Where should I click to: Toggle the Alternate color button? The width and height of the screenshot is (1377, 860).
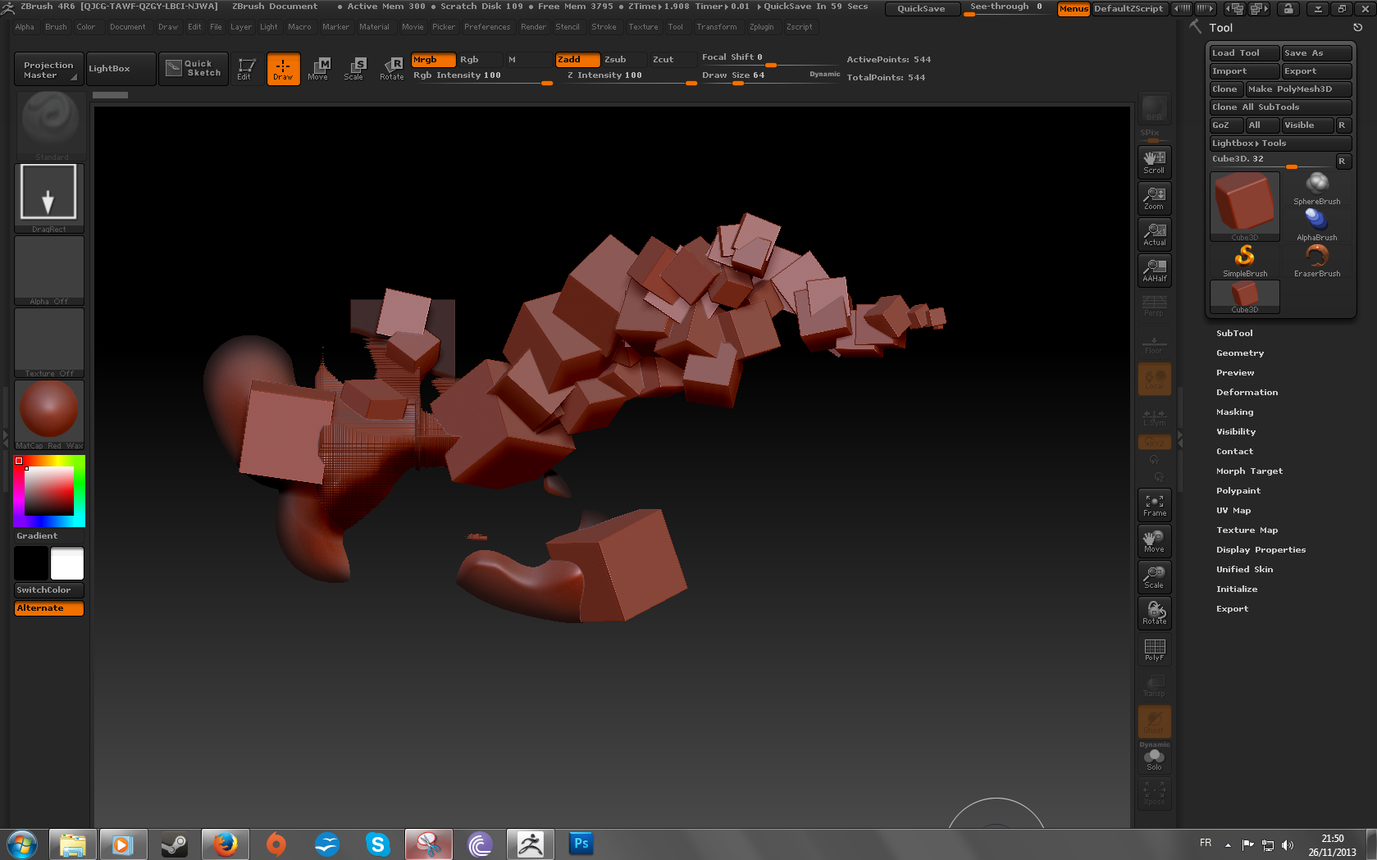[49, 608]
